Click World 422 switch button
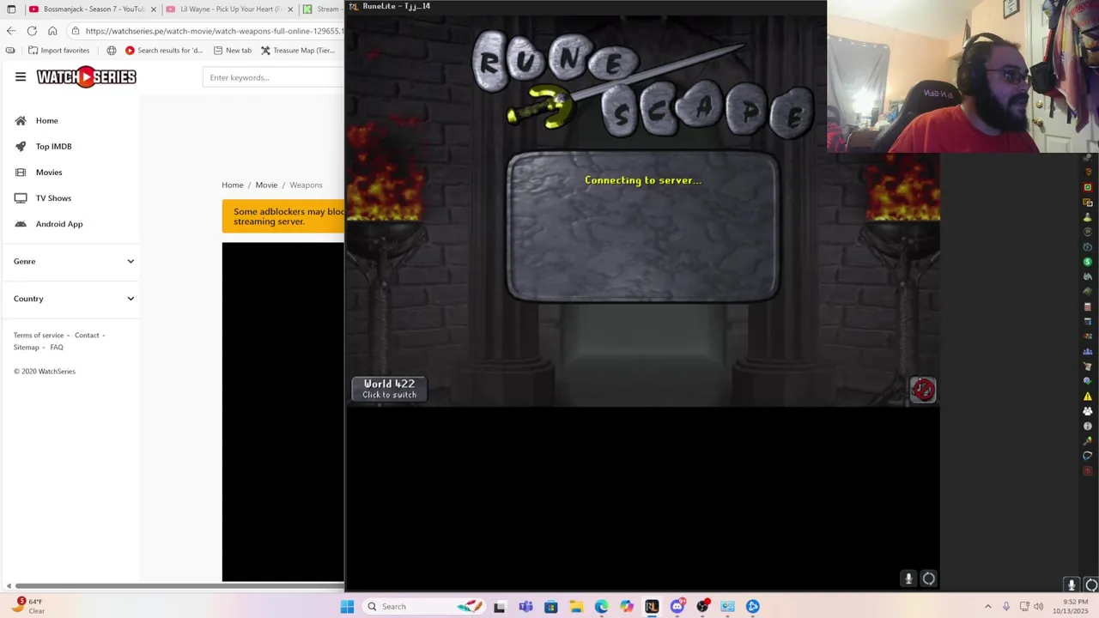The width and height of the screenshot is (1099, 618). (389, 389)
